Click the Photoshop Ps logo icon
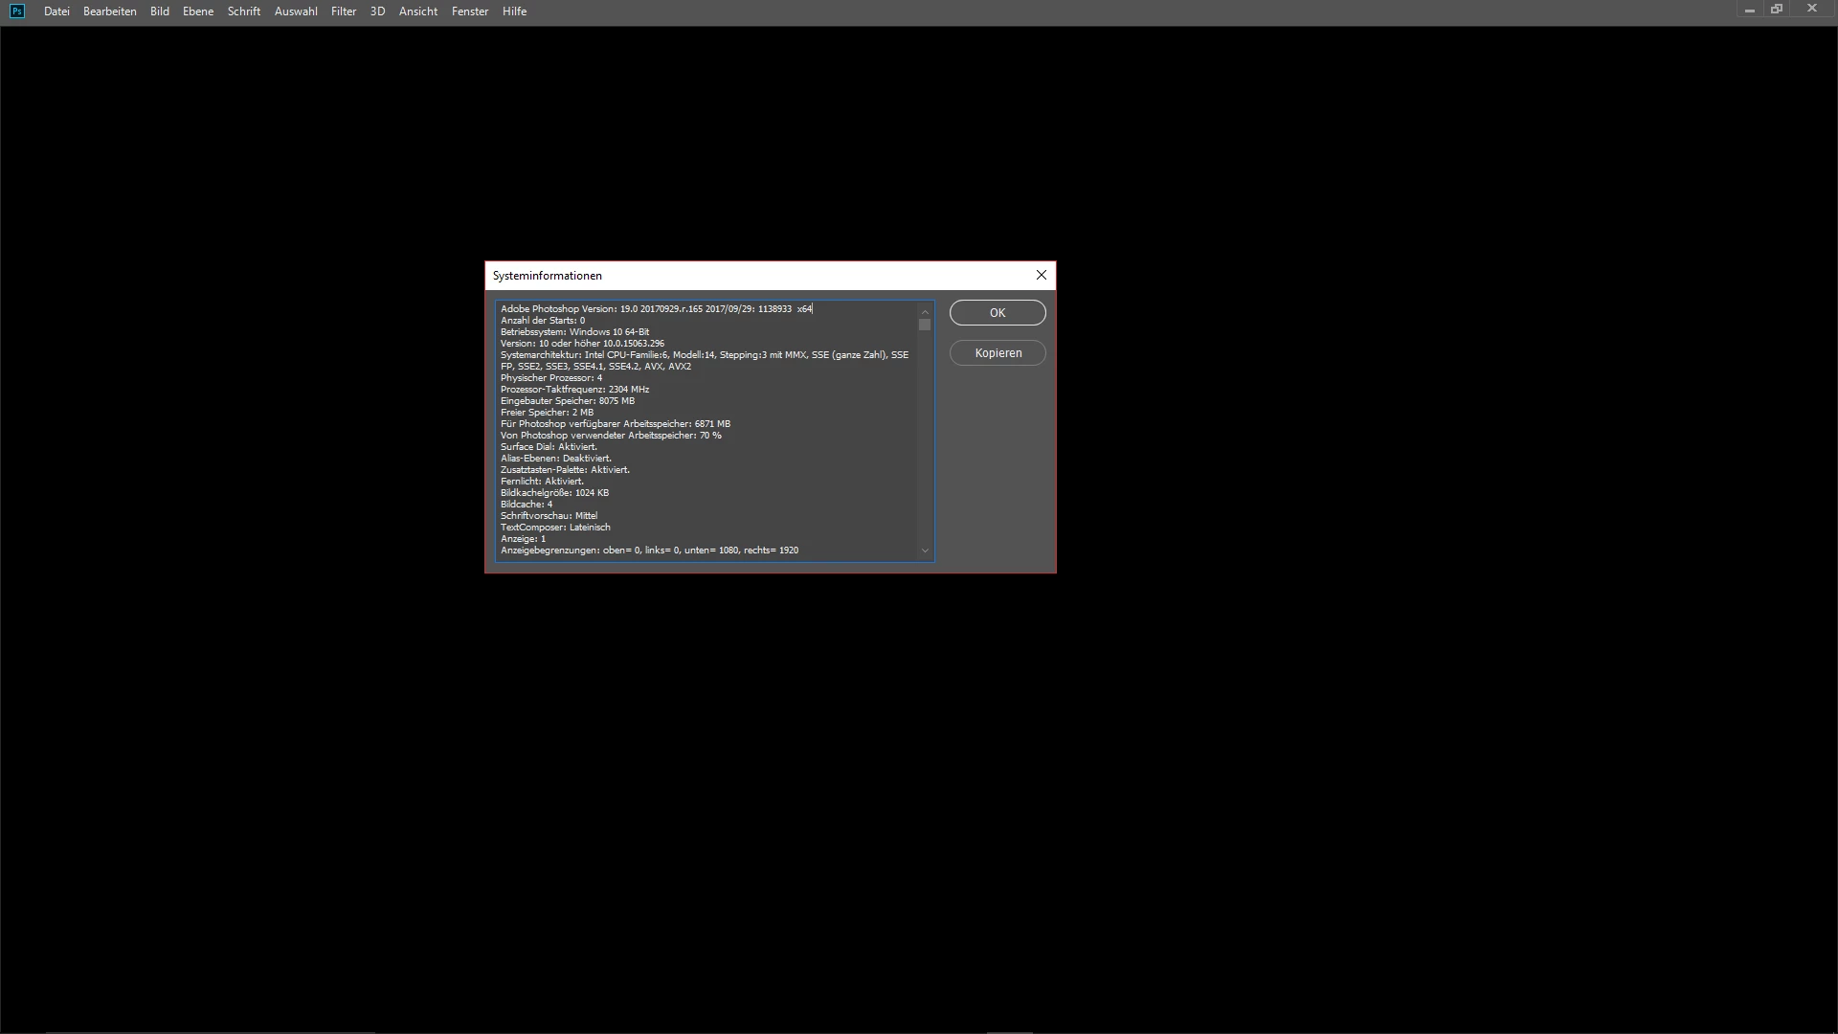Image resolution: width=1838 pixels, height=1034 pixels. click(x=17, y=11)
